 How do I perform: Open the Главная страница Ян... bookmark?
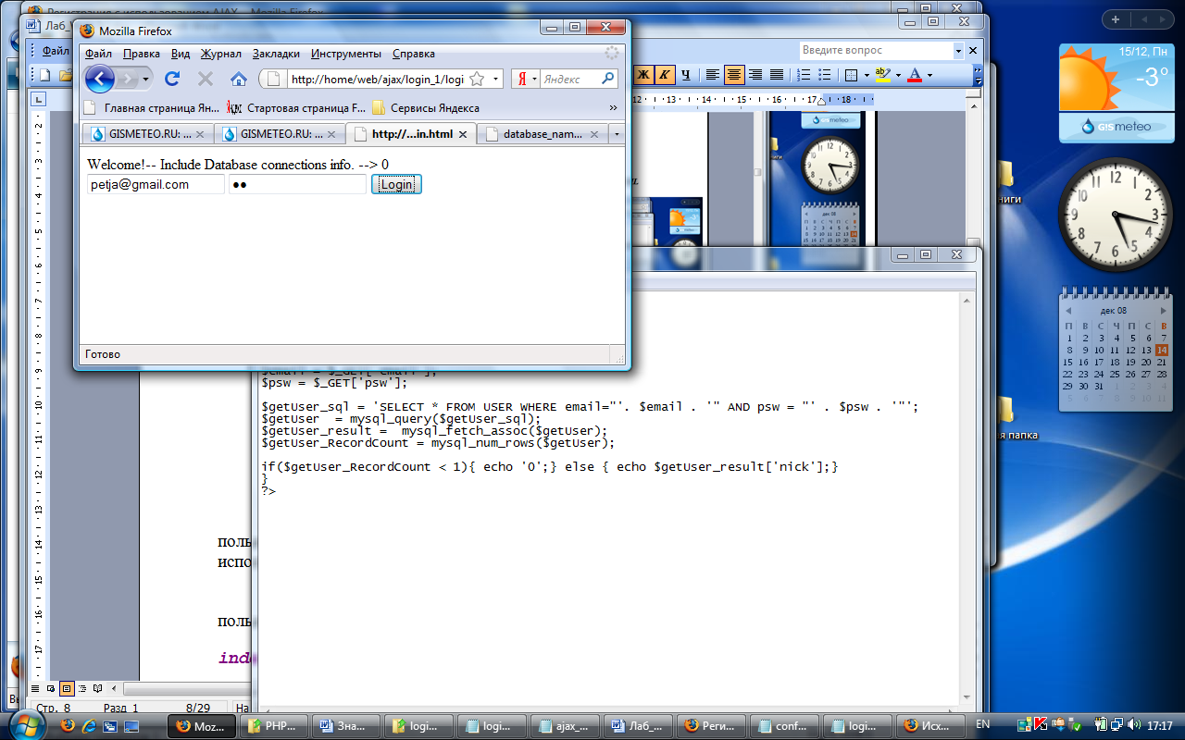152,108
